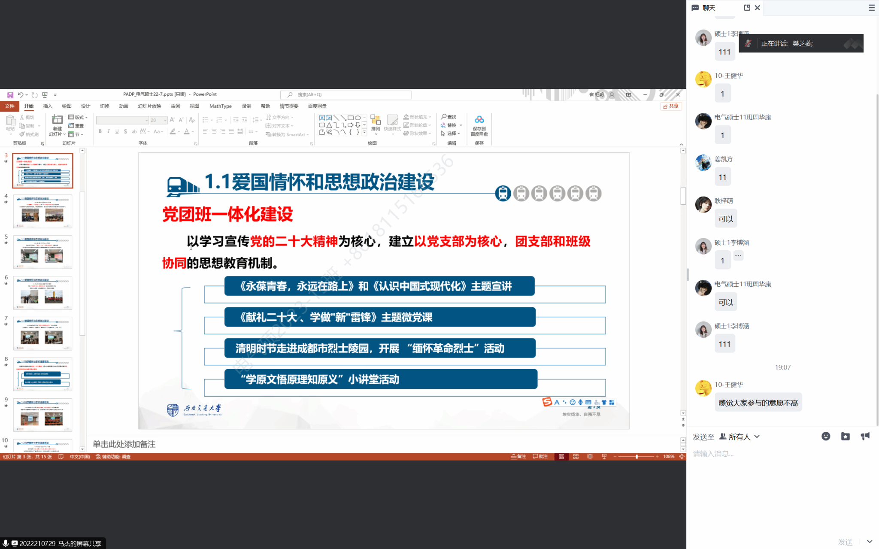Click the folder file-send icon in chat
Screen dimensions: 879x549
(845, 437)
